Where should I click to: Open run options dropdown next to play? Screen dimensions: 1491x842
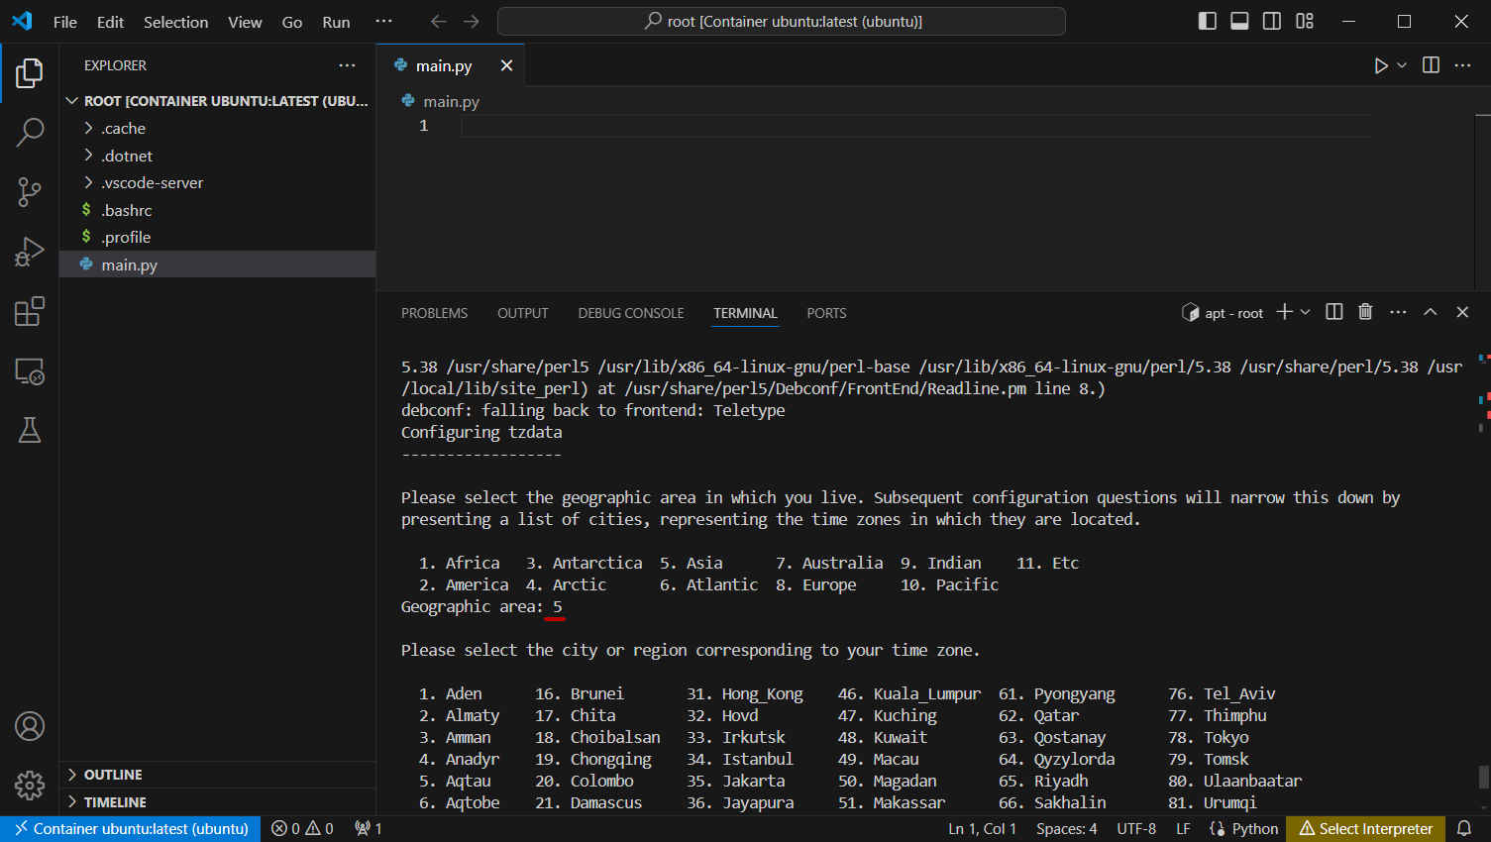click(x=1402, y=65)
